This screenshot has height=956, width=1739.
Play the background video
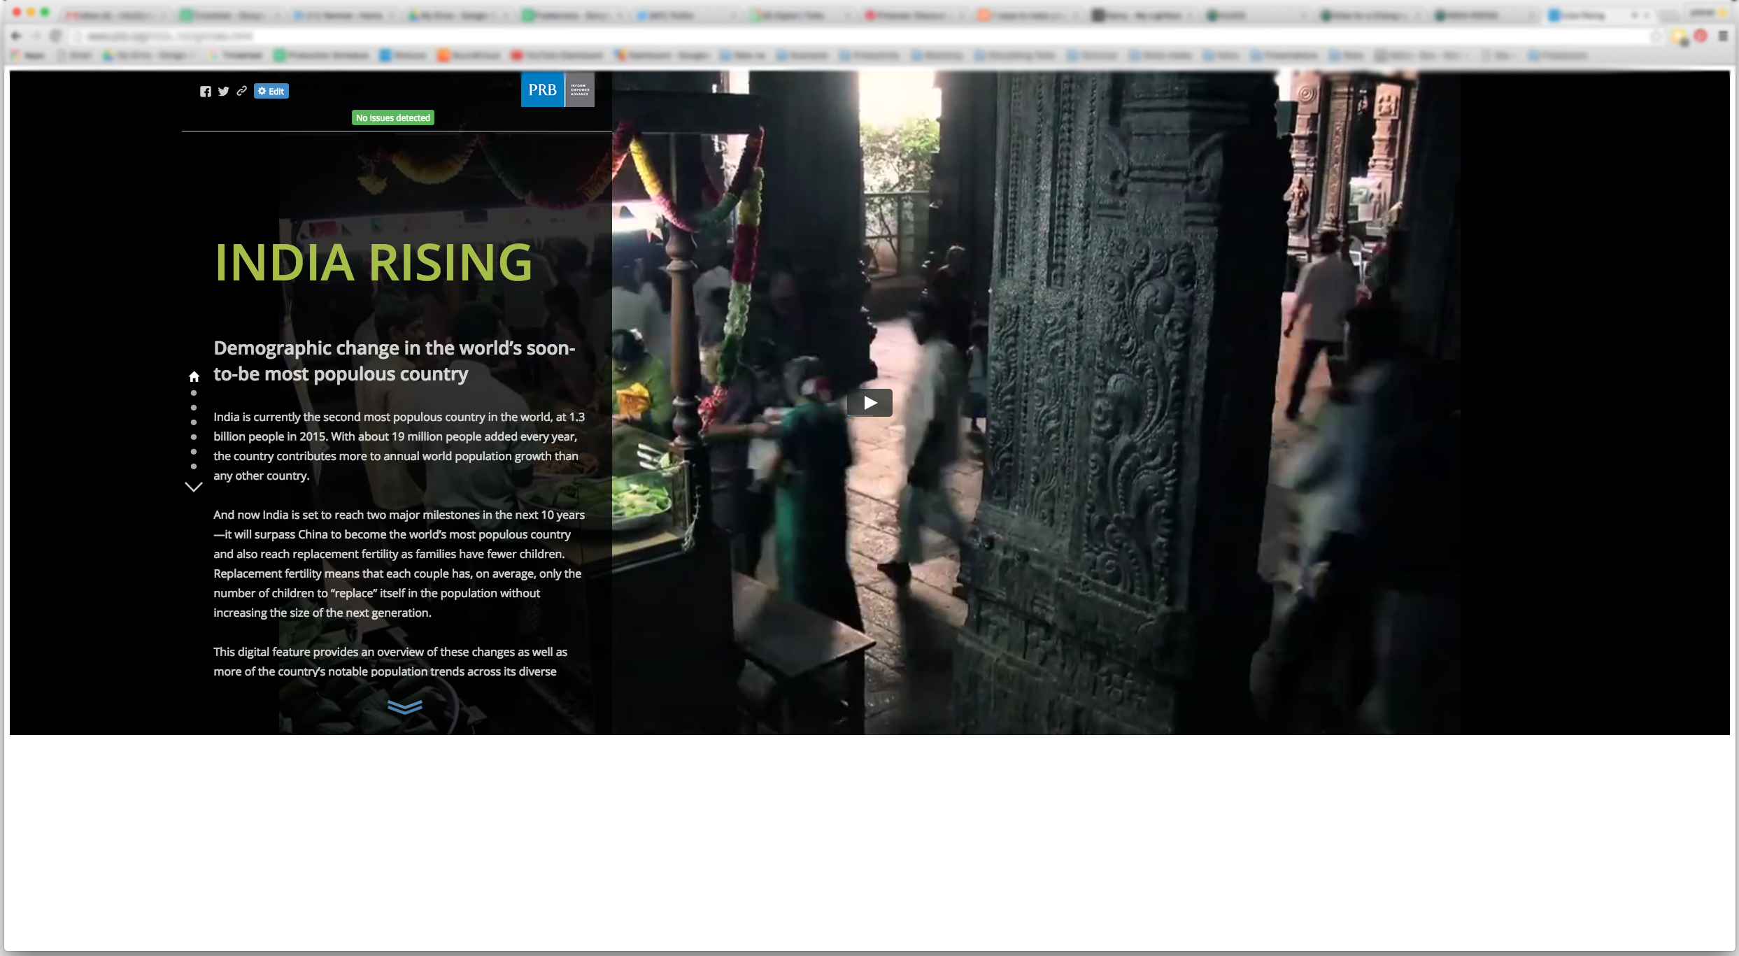(869, 403)
